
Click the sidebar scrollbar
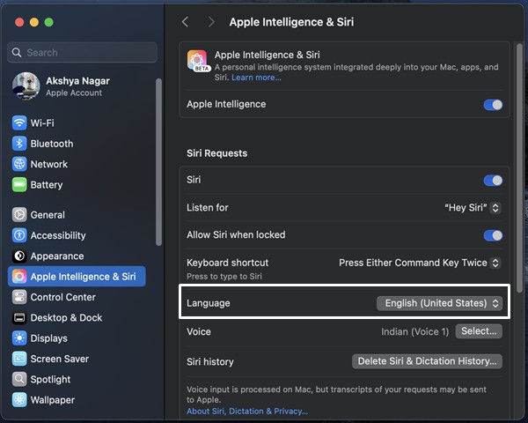(x=158, y=162)
